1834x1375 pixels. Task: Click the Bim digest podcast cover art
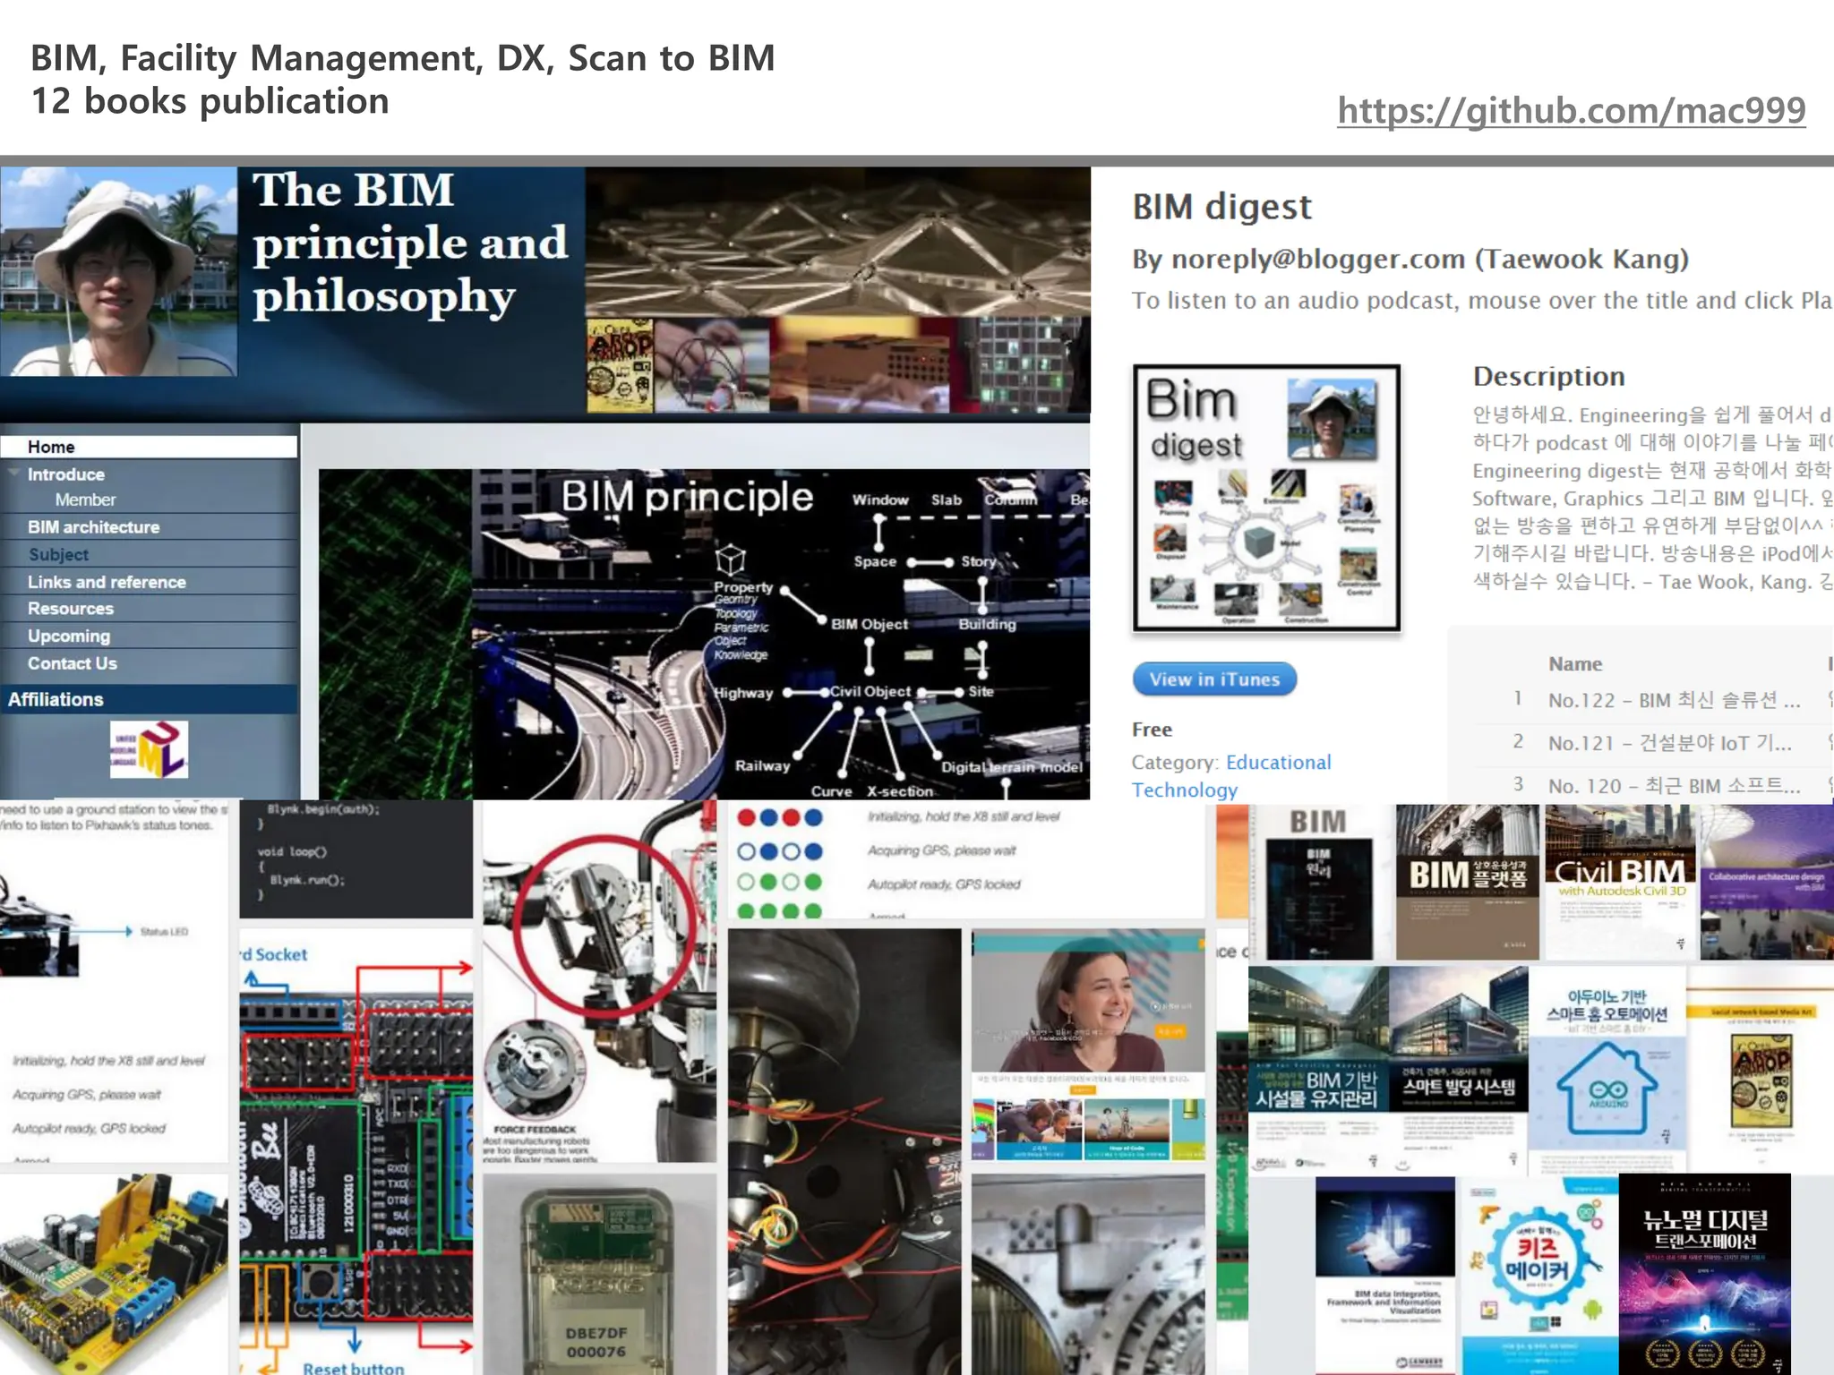click(1266, 499)
